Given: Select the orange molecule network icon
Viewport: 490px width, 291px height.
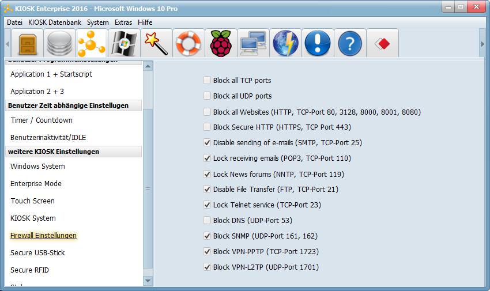Looking at the screenshot, I should click(92, 43).
